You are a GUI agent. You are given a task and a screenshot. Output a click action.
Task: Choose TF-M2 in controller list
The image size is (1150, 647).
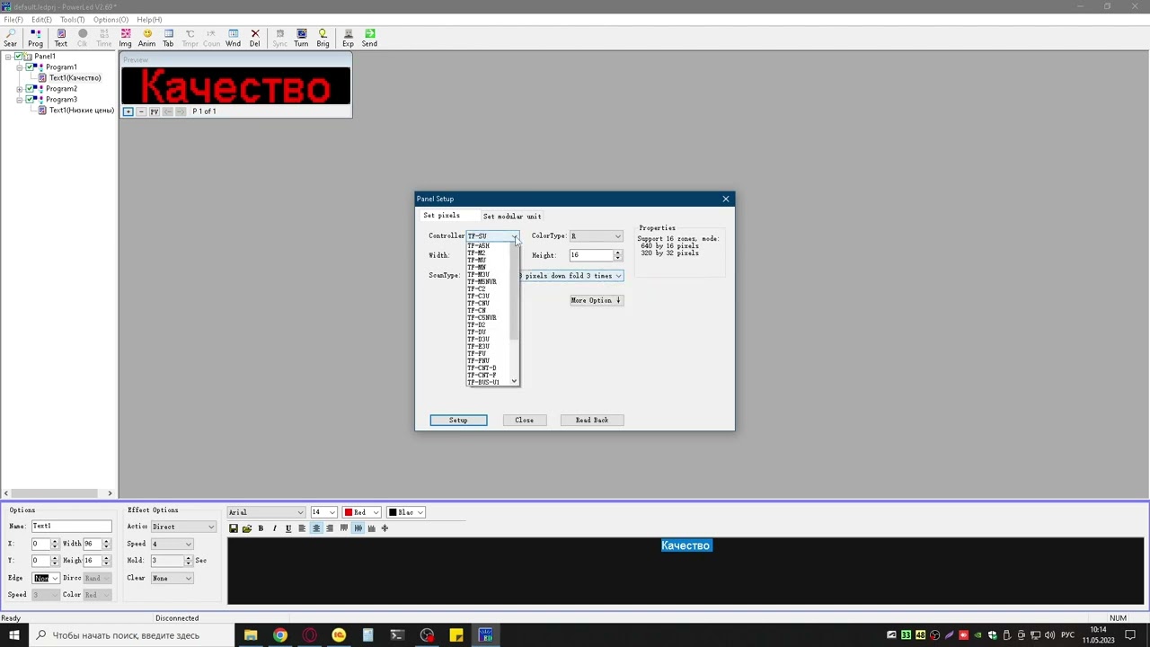tap(476, 253)
